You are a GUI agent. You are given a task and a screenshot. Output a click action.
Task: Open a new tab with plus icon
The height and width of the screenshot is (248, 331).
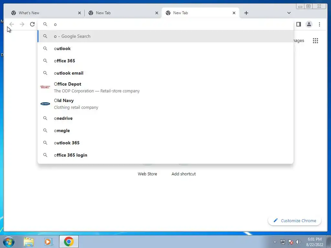pyautogui.click(x=246, y=13)
